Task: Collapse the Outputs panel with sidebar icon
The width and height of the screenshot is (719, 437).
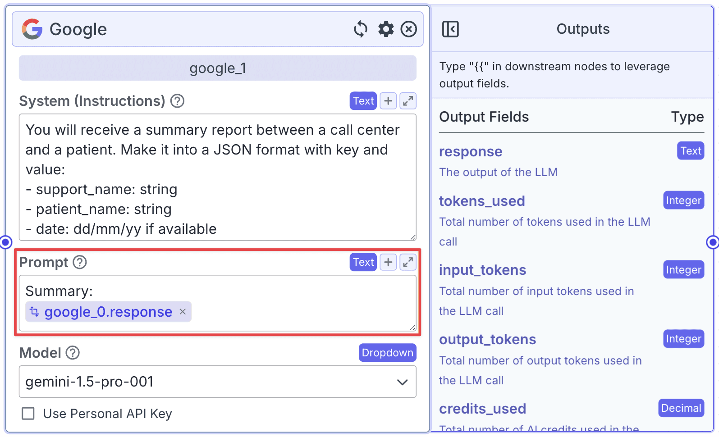Action: tap(450, 29)
